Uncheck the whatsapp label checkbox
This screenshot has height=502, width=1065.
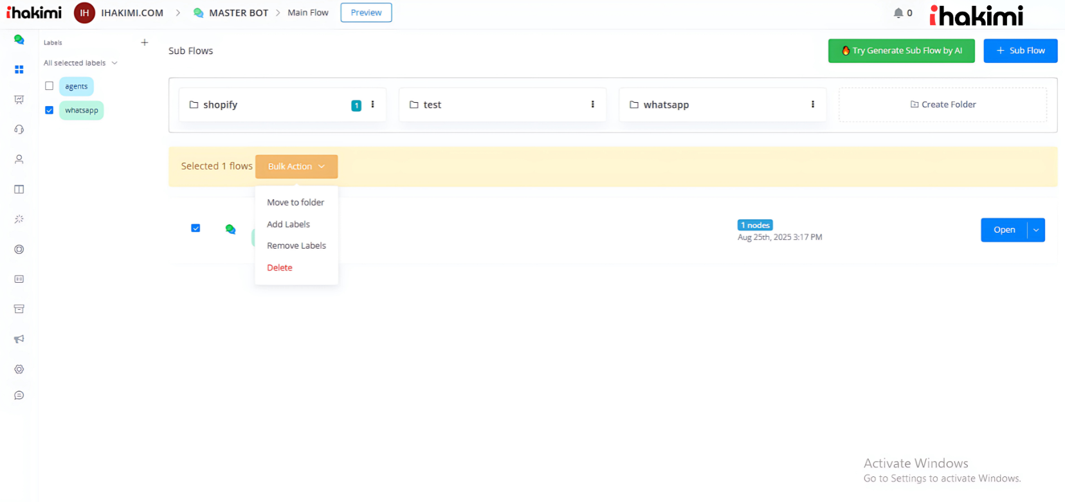point(49,111)
